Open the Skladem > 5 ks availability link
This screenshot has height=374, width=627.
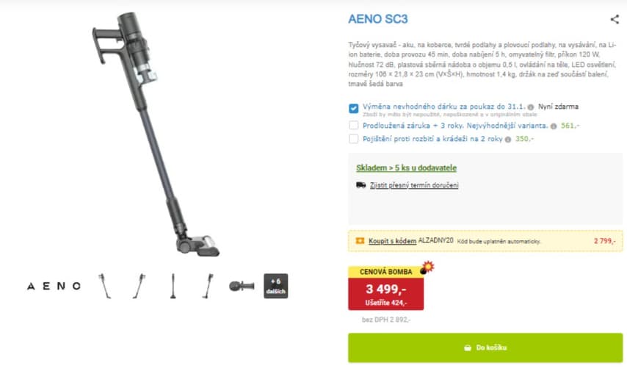(x=406, y=168)
